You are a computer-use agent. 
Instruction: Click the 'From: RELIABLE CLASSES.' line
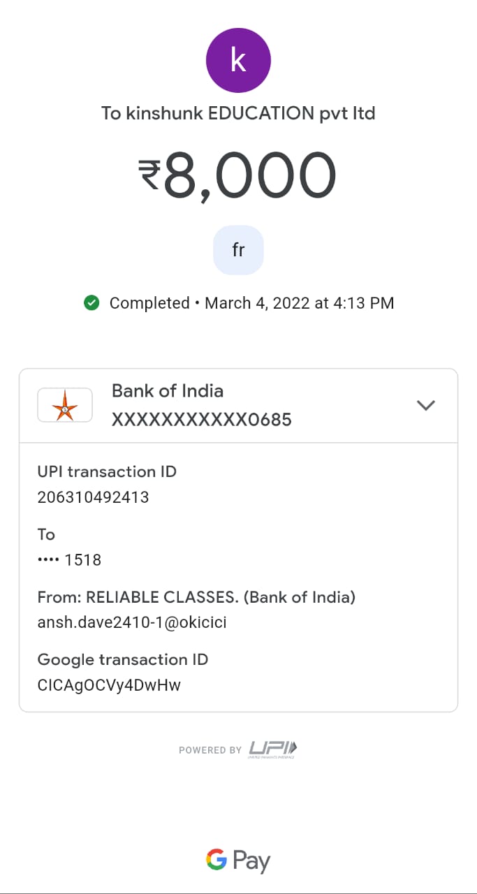point(196,597)
